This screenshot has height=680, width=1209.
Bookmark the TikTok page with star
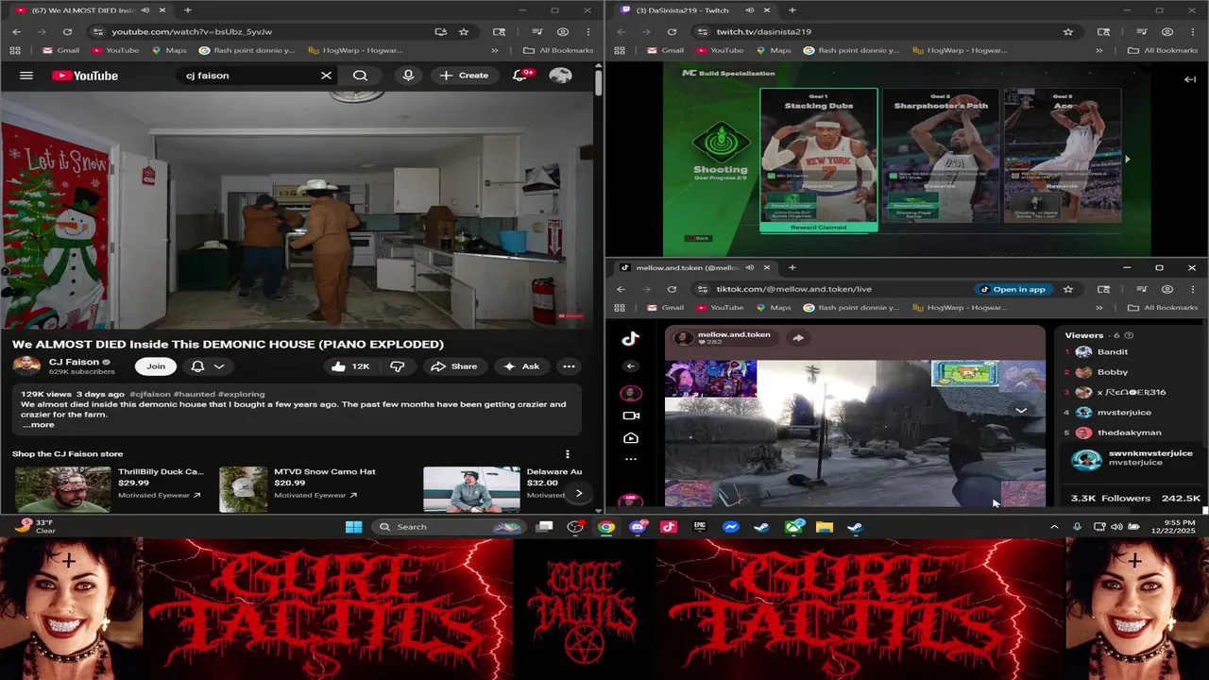point(1068,289)
